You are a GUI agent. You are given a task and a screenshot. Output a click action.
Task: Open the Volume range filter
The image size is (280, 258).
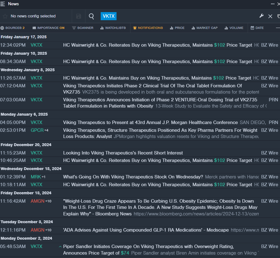pyautogui.click(x=234, y=28)
